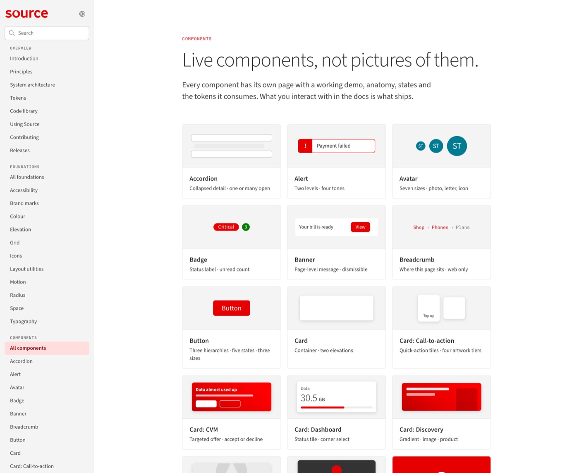
Task: Open Card: Call-to-action in sidebar
Action: pos(32,466)
